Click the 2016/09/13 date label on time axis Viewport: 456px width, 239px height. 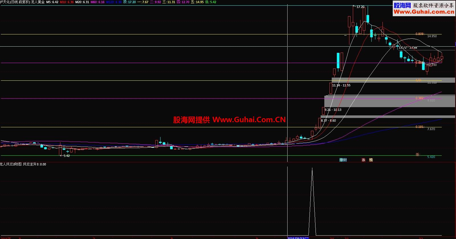298,238
